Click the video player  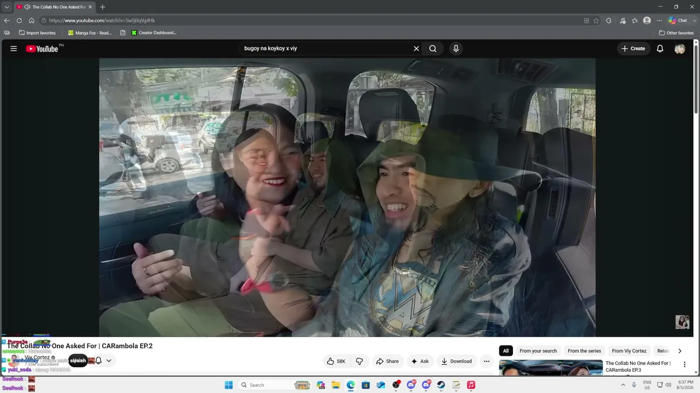click(347, 198)
